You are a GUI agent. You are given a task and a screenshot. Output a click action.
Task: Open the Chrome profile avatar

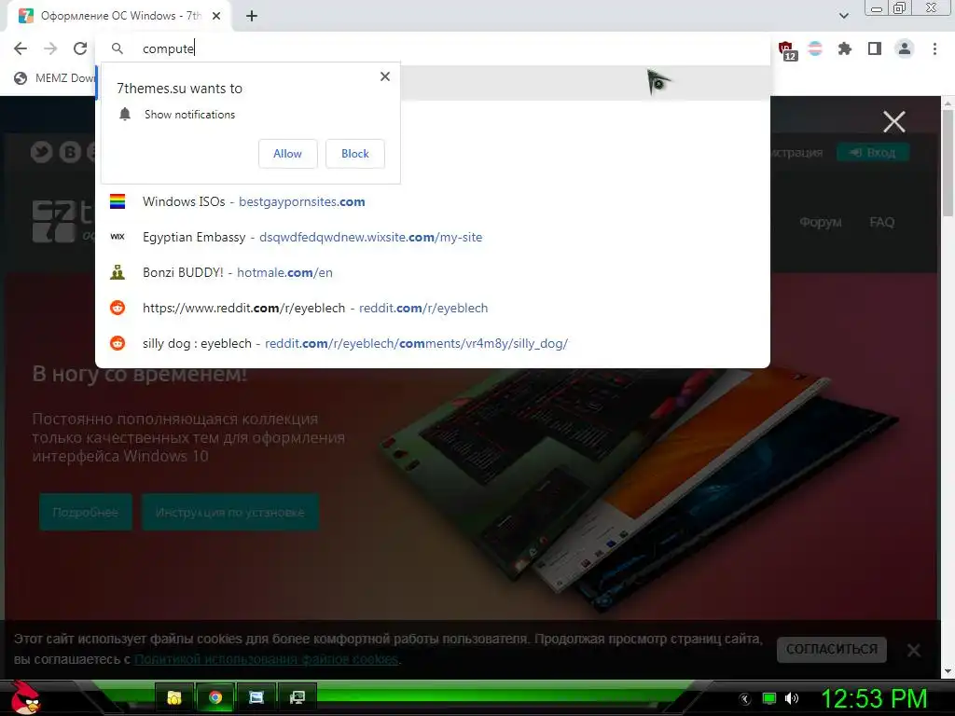[905, 48]
